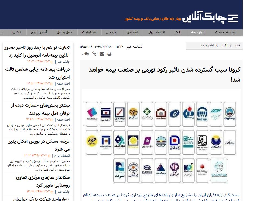
Task: Click the عرضه مسکن news summary text
Action: point(38,166)
